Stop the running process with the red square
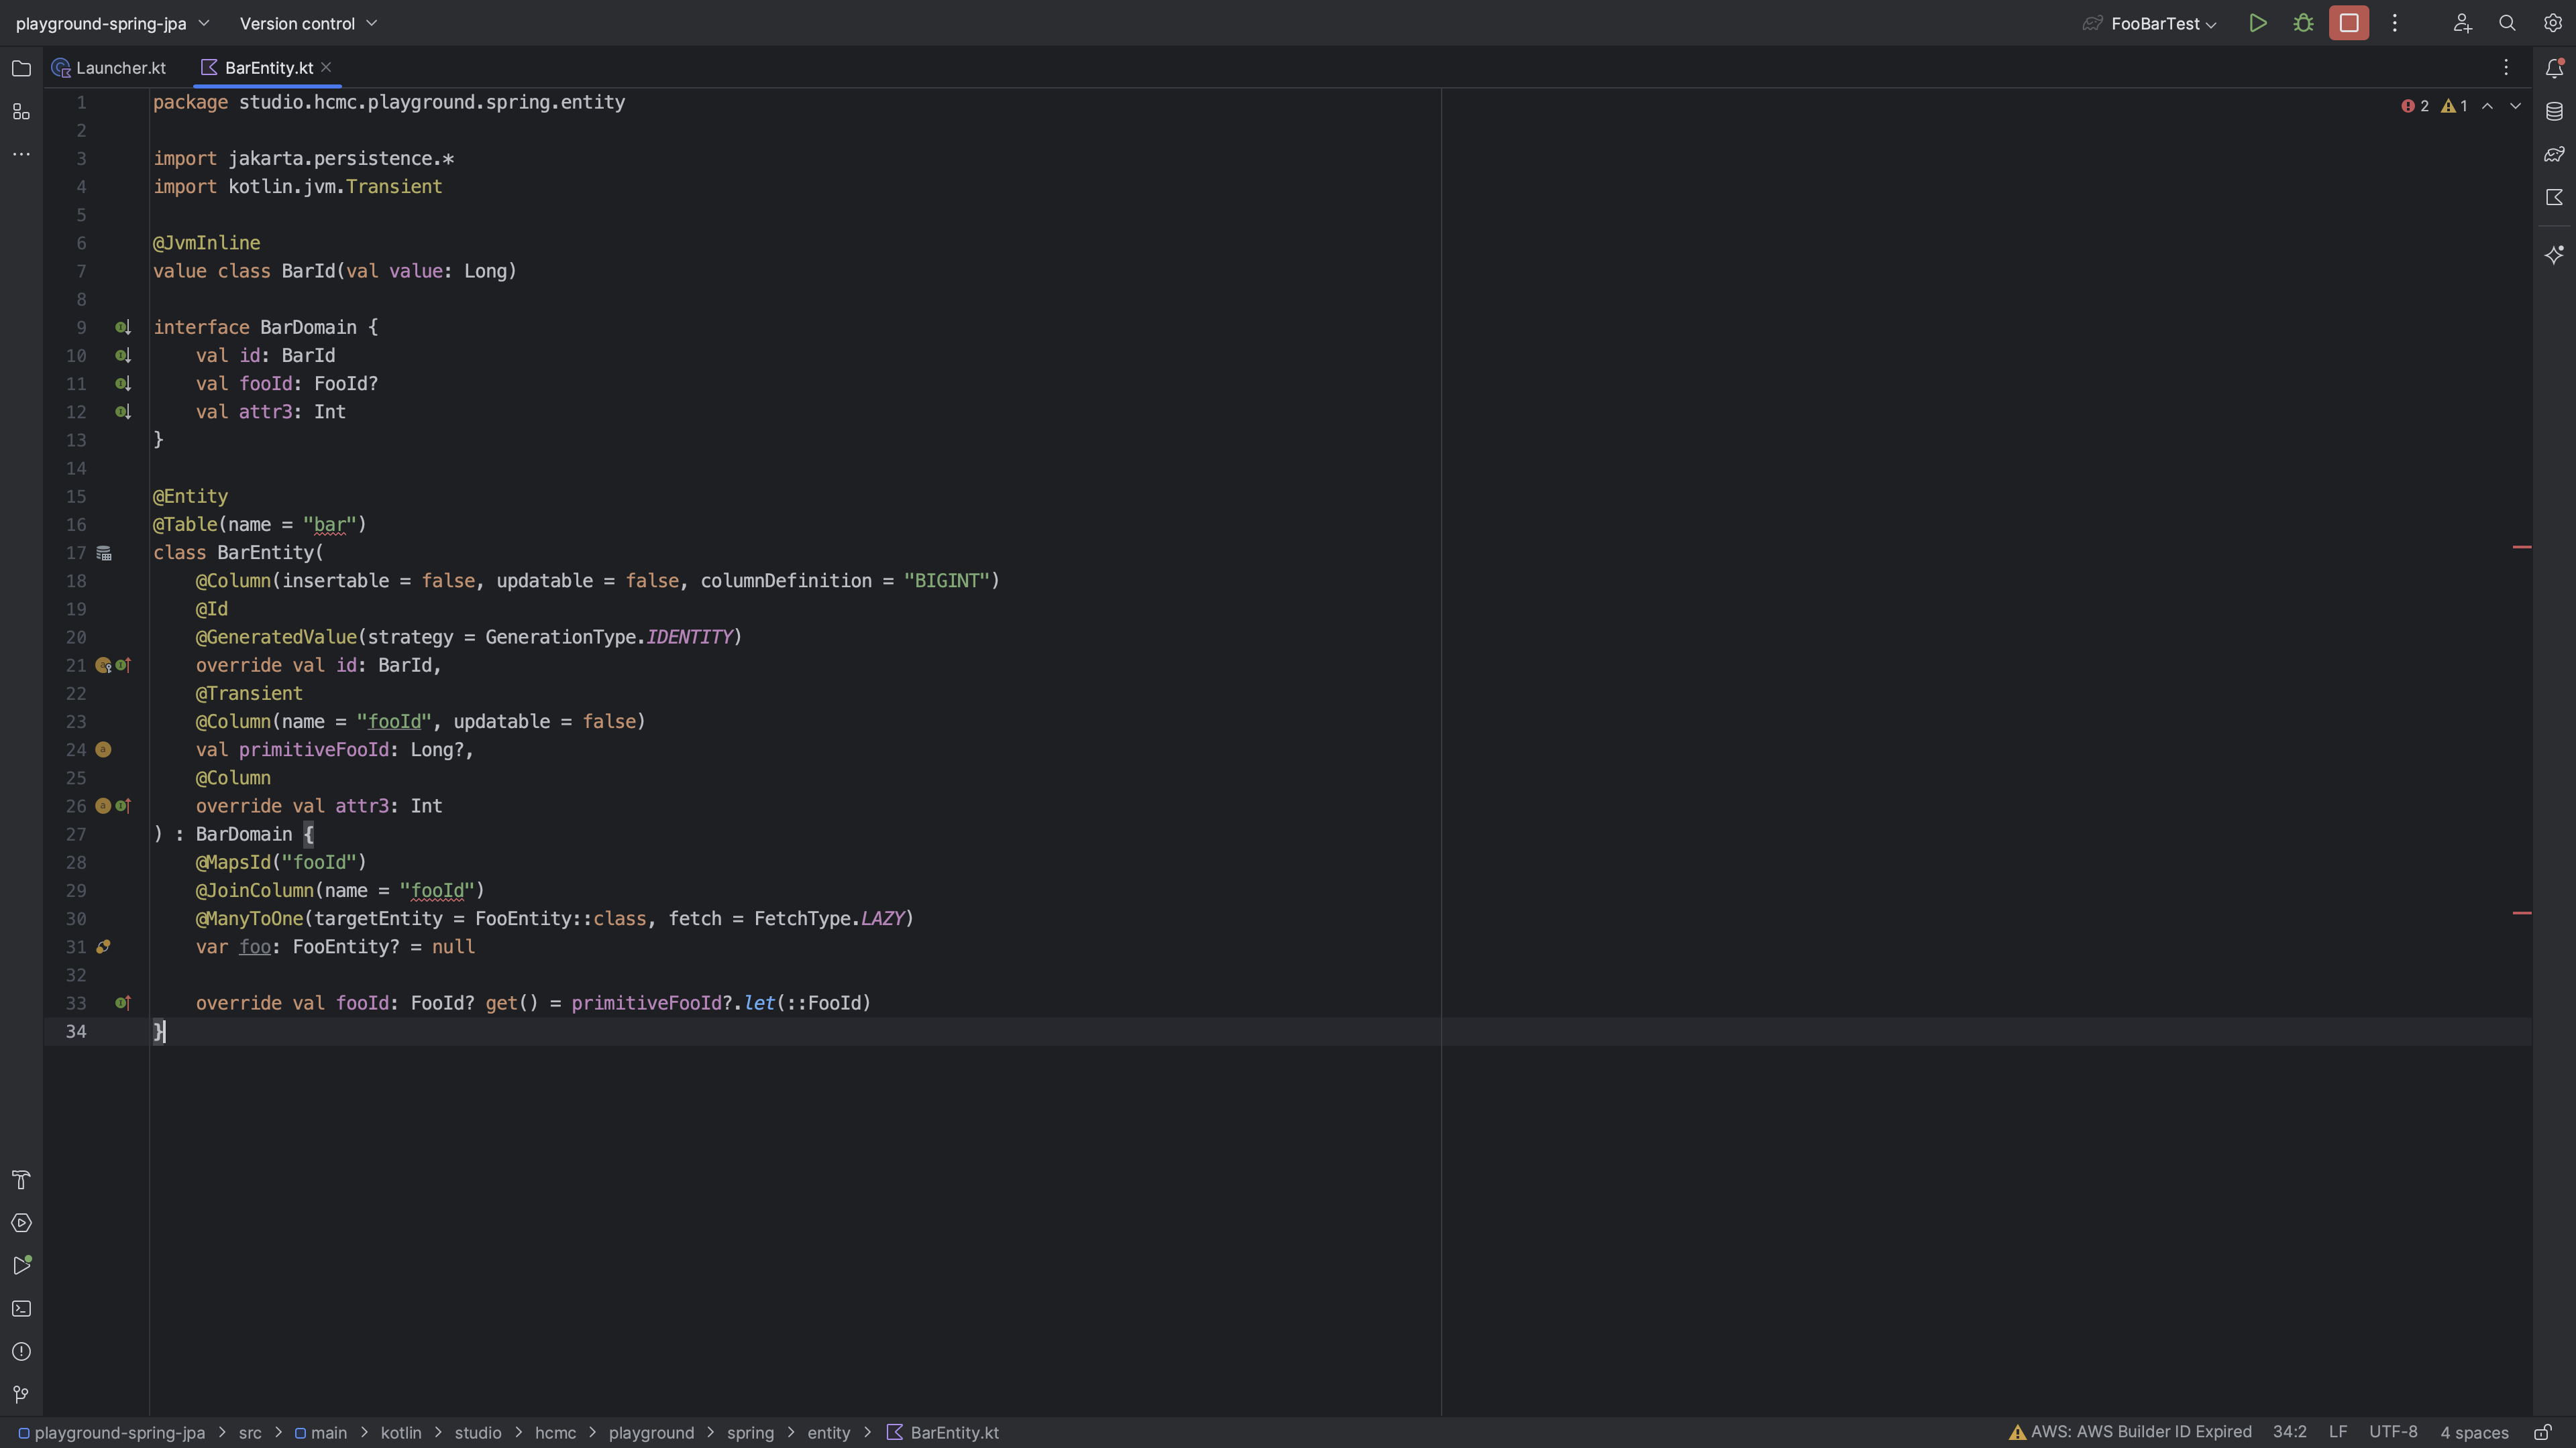 pos(2348,23)
